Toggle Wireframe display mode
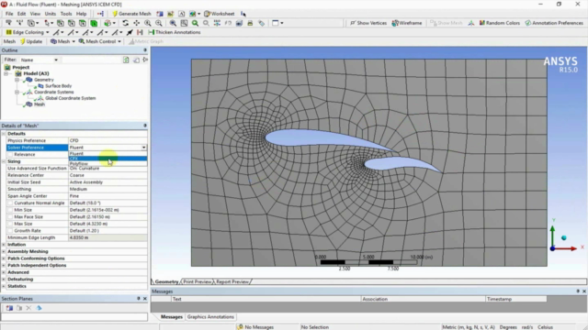The height and width of the screenshot is (330, 588). click(407, 23)
